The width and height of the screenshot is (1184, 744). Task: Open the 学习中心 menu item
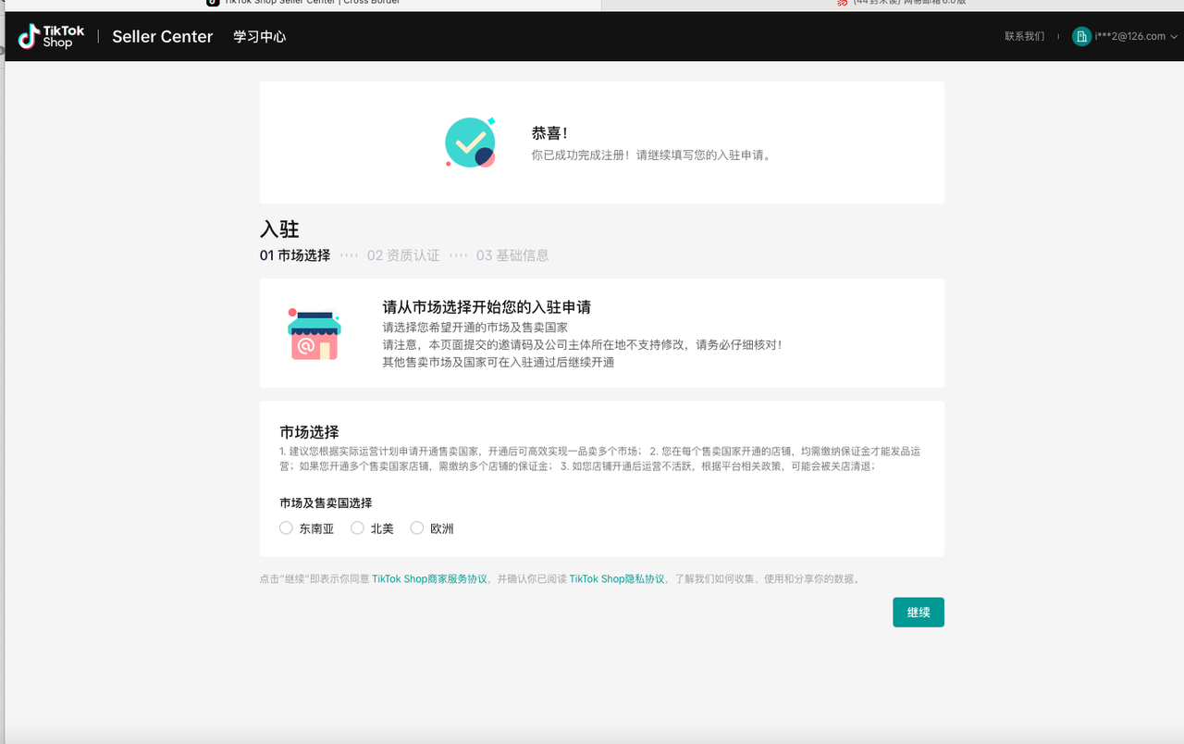(259, 37)
